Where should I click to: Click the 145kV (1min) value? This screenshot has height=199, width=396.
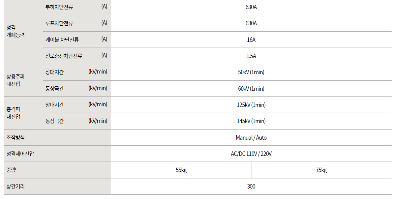click(x=251, y=121)
